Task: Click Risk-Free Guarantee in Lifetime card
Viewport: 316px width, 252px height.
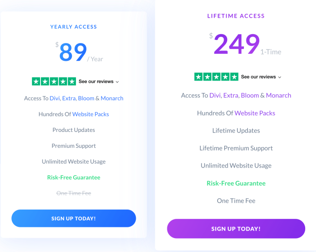Action: 236,183
